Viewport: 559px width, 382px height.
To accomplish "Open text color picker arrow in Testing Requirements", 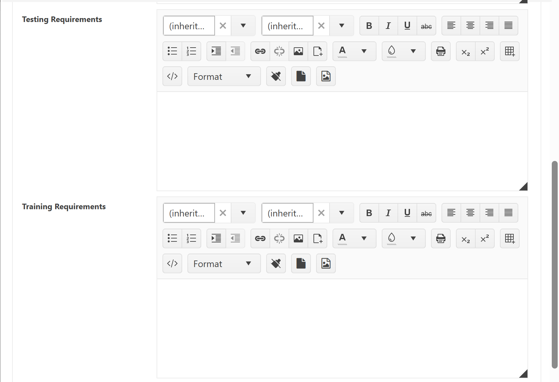I will 364,51.
